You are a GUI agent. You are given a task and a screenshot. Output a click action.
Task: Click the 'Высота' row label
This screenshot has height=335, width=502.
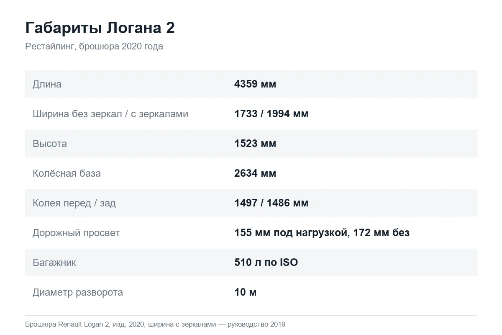click(50, 144)
